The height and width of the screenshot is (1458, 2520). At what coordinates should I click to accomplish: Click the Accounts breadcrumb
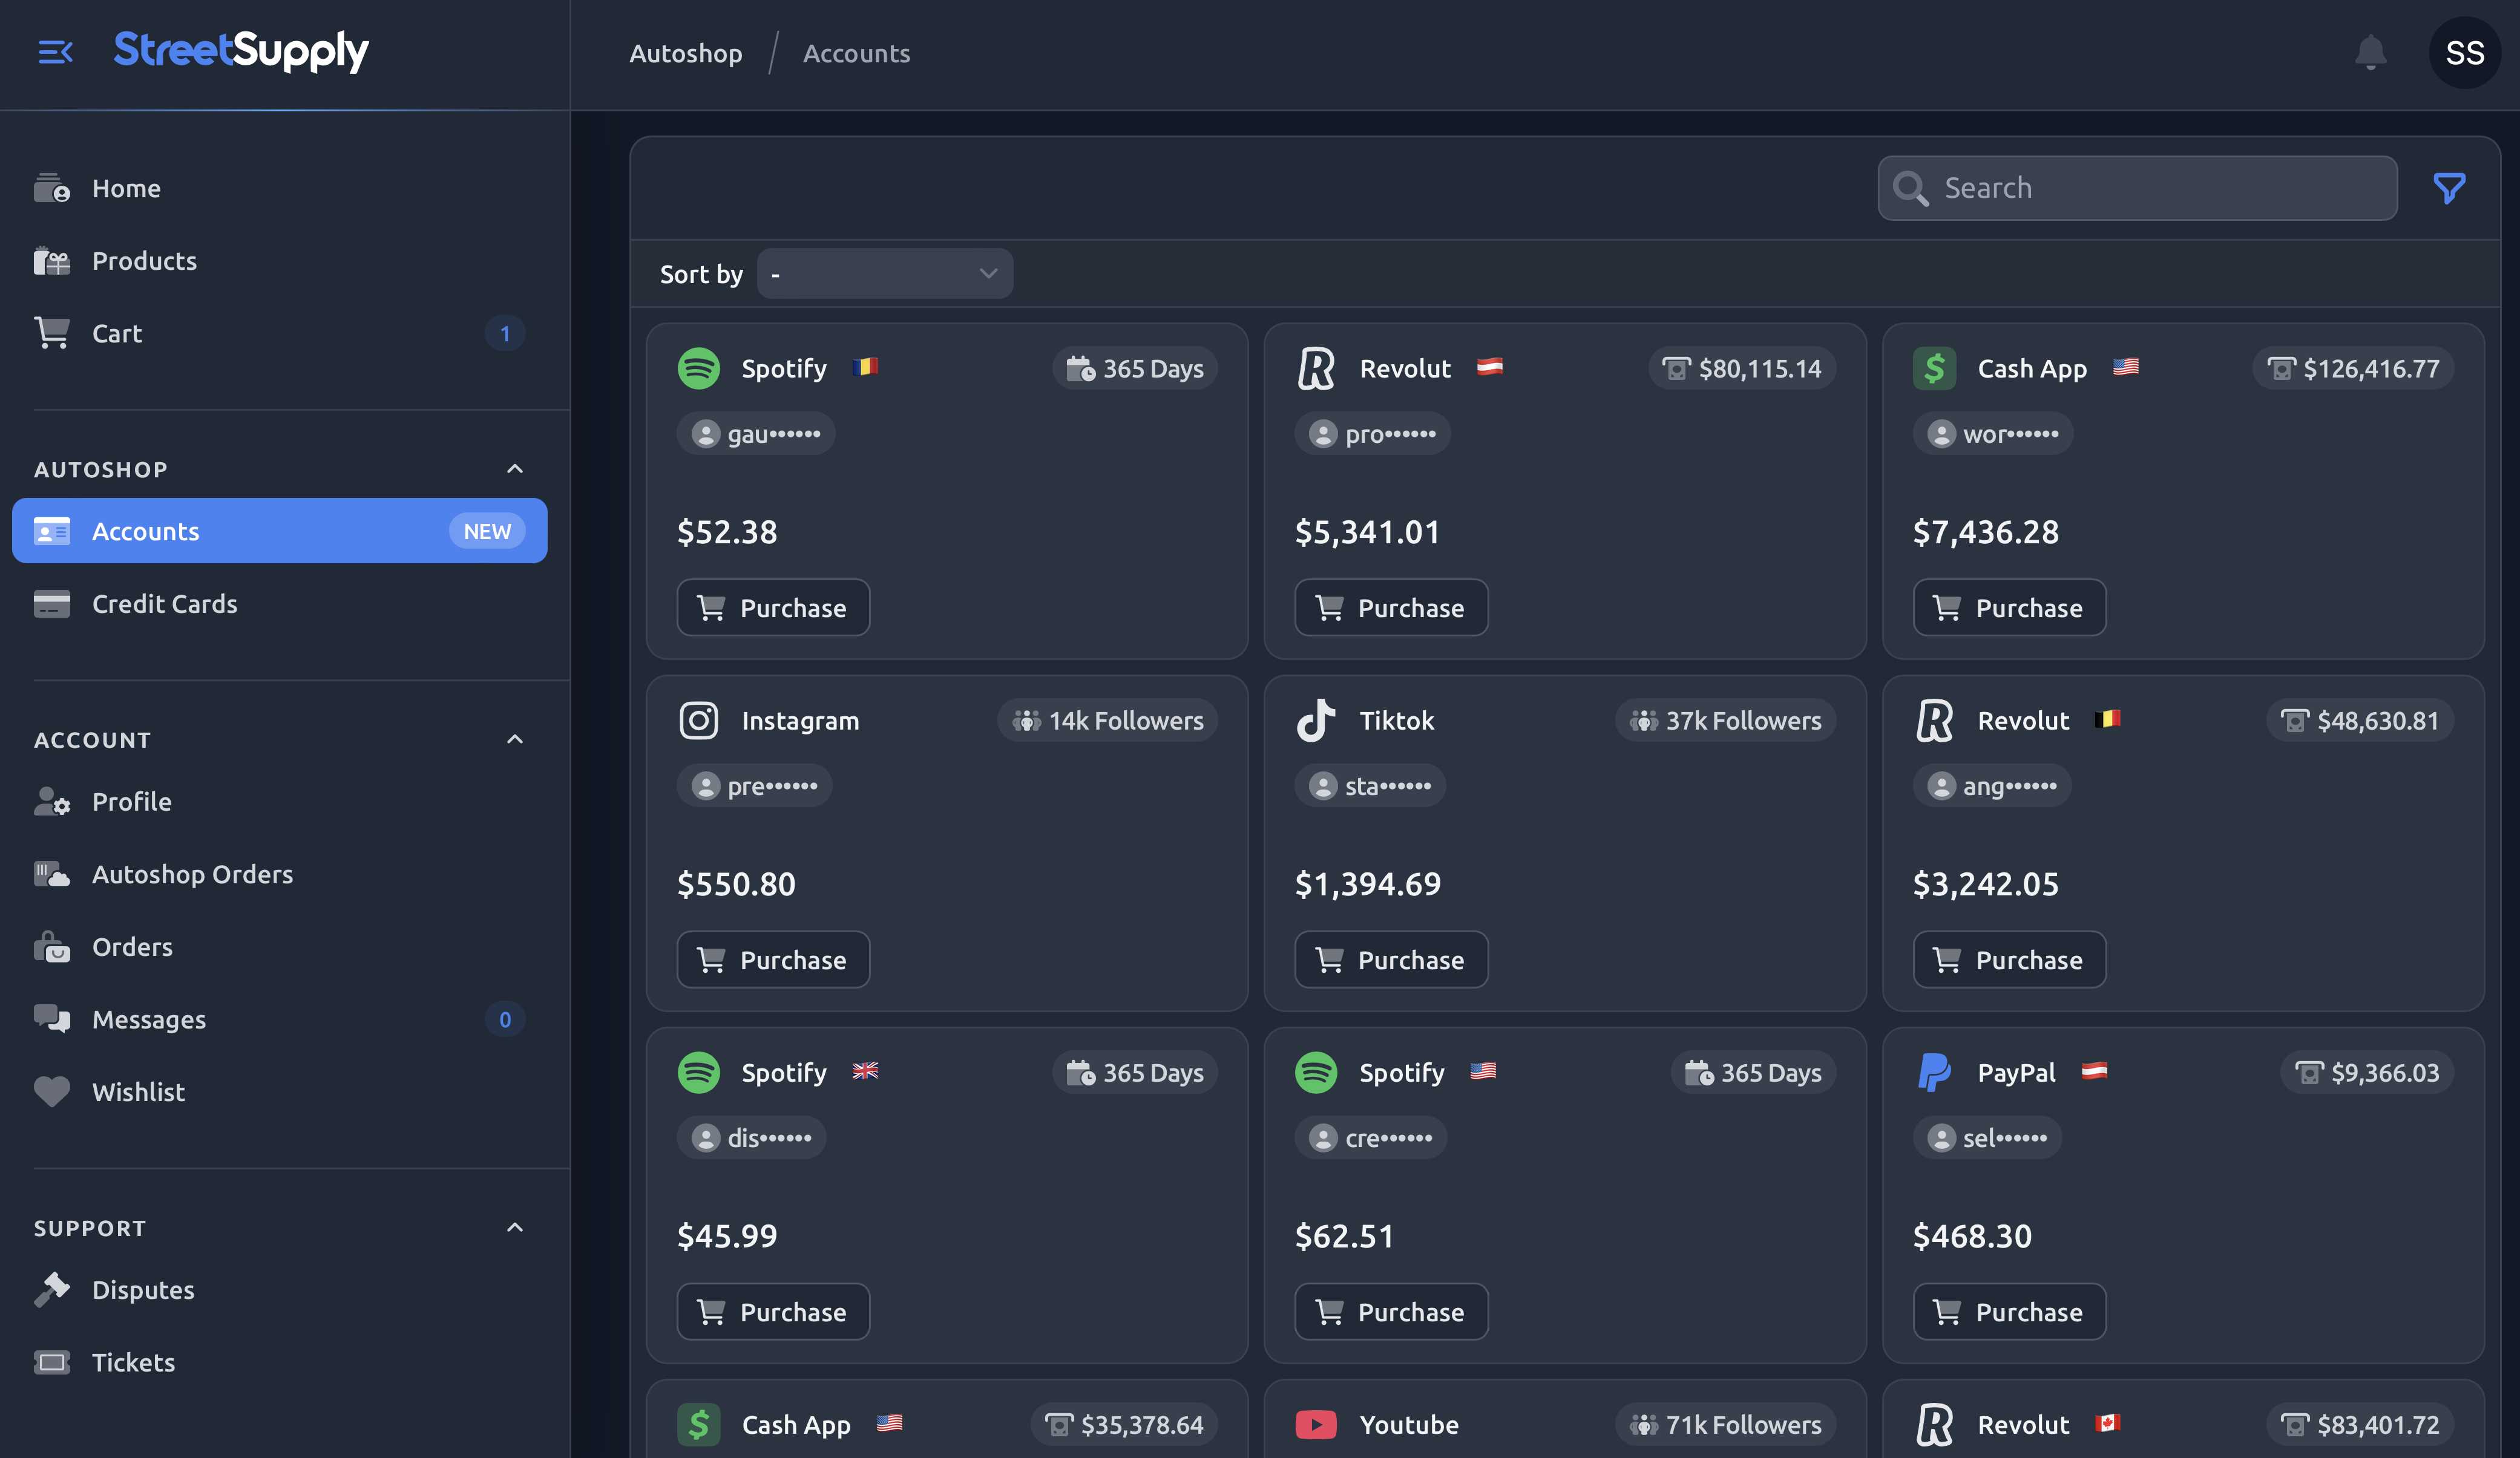(857, 53)
